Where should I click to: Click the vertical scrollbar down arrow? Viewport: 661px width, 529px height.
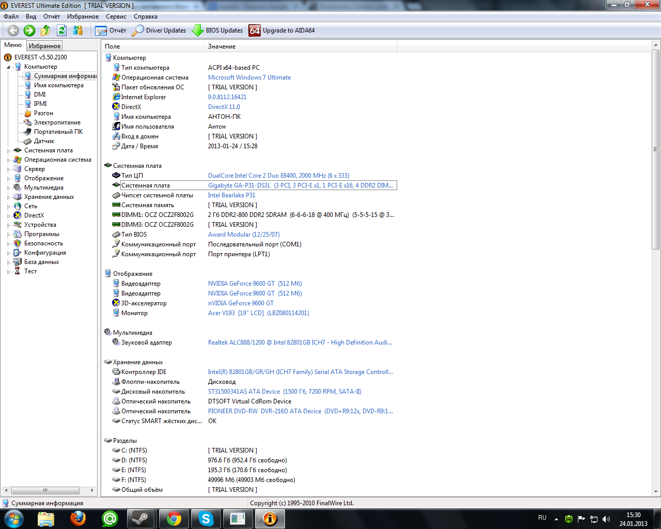click(656, 492)
